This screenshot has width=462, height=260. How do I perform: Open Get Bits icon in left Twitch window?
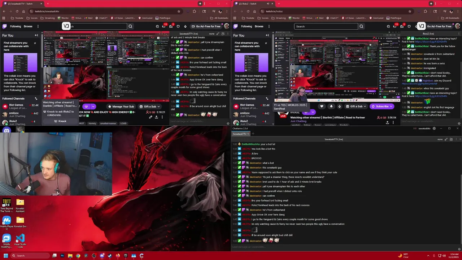185,26
